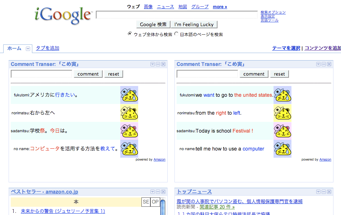
Task: Open 言語ツール link
Action: pyautogui.click(x=270, y=20)
